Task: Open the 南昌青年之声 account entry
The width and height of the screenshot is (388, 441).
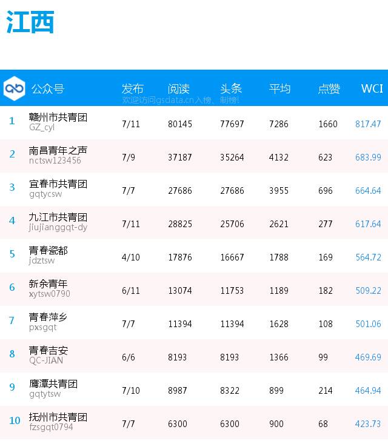Action: (x=58, y=151)
